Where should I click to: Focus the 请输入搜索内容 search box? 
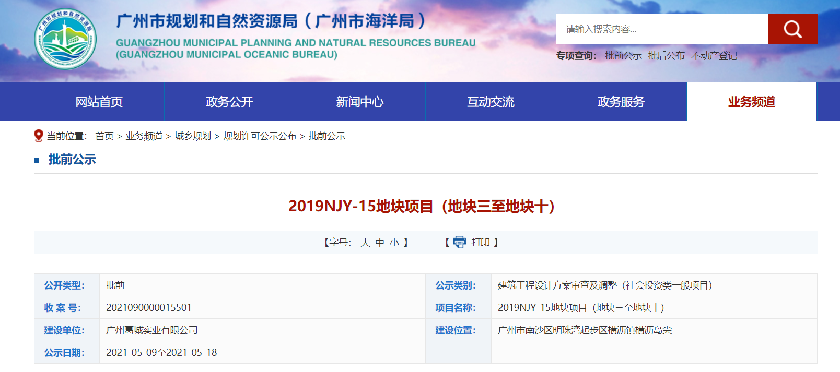click(x=662, y=29)
